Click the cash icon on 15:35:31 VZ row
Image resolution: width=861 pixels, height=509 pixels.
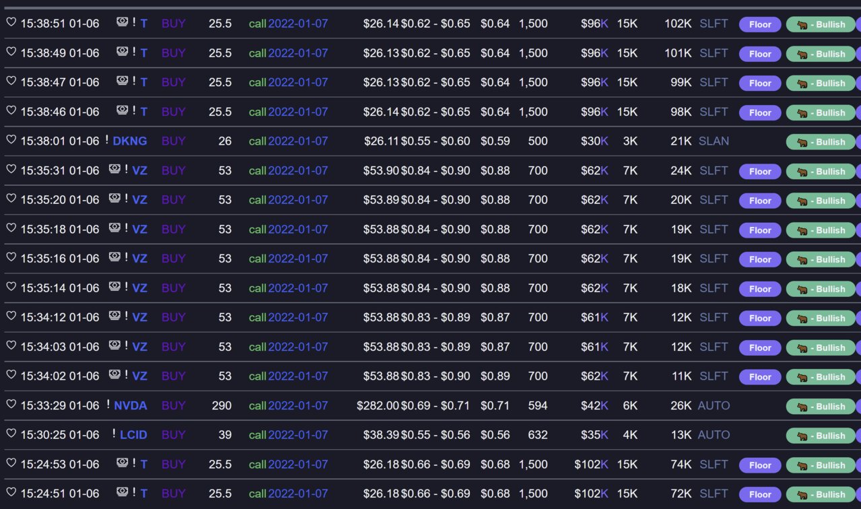pyautogui.click(x=114, y=170)
